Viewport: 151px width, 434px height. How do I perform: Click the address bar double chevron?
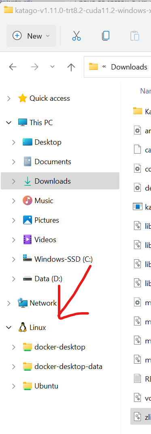pos(104,67)
